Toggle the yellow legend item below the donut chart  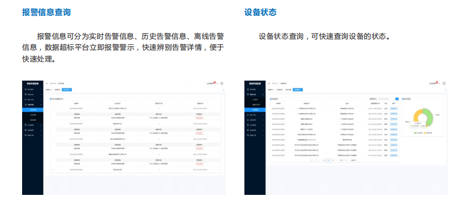(428, 133)
